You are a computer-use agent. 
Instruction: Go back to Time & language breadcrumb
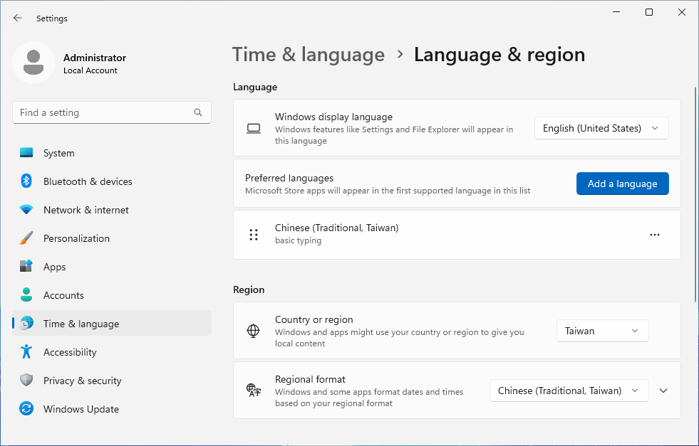pyautogui.click(x=308, y=55)
